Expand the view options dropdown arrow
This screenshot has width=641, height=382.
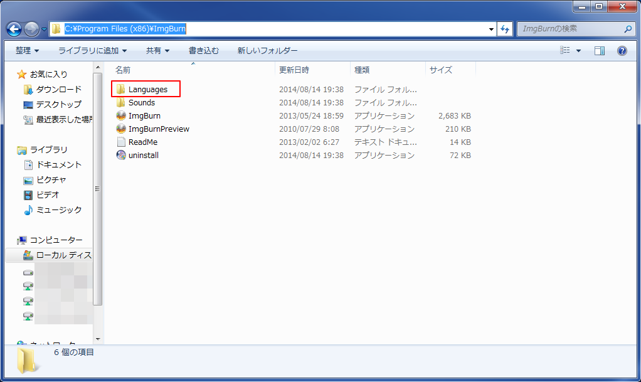click(578, 51)
